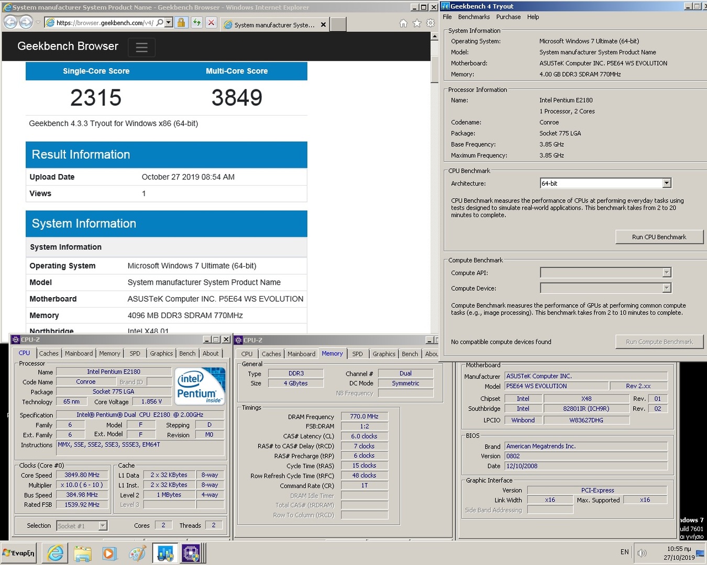This screenshot has width=707, height=565.
Task: Click the Geekbench Browser heading link
Action: (68, 46)
